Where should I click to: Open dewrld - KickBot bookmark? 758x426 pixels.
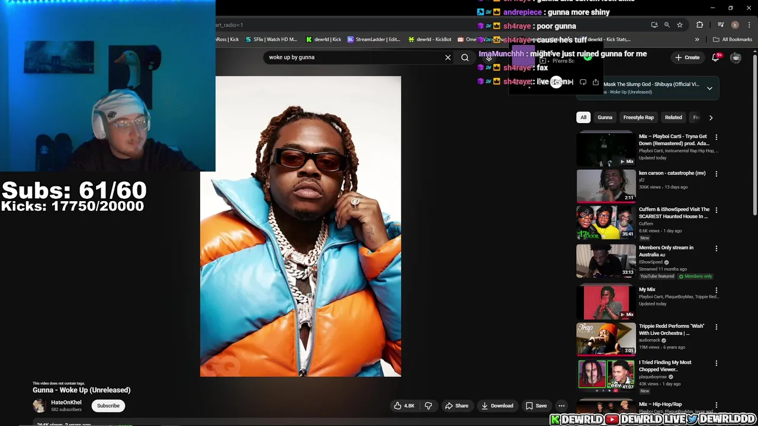point(430,40)
